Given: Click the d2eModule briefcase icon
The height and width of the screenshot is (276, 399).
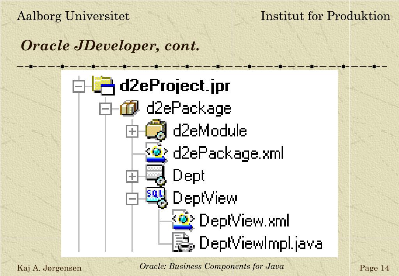Looking at the screenshot, I should click(x=156, y=130).
